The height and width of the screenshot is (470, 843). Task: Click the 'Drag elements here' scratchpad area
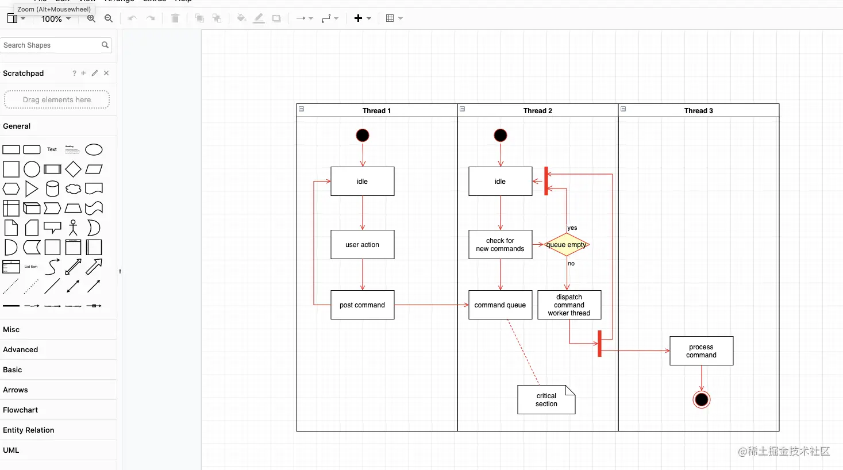click(57, 99)
